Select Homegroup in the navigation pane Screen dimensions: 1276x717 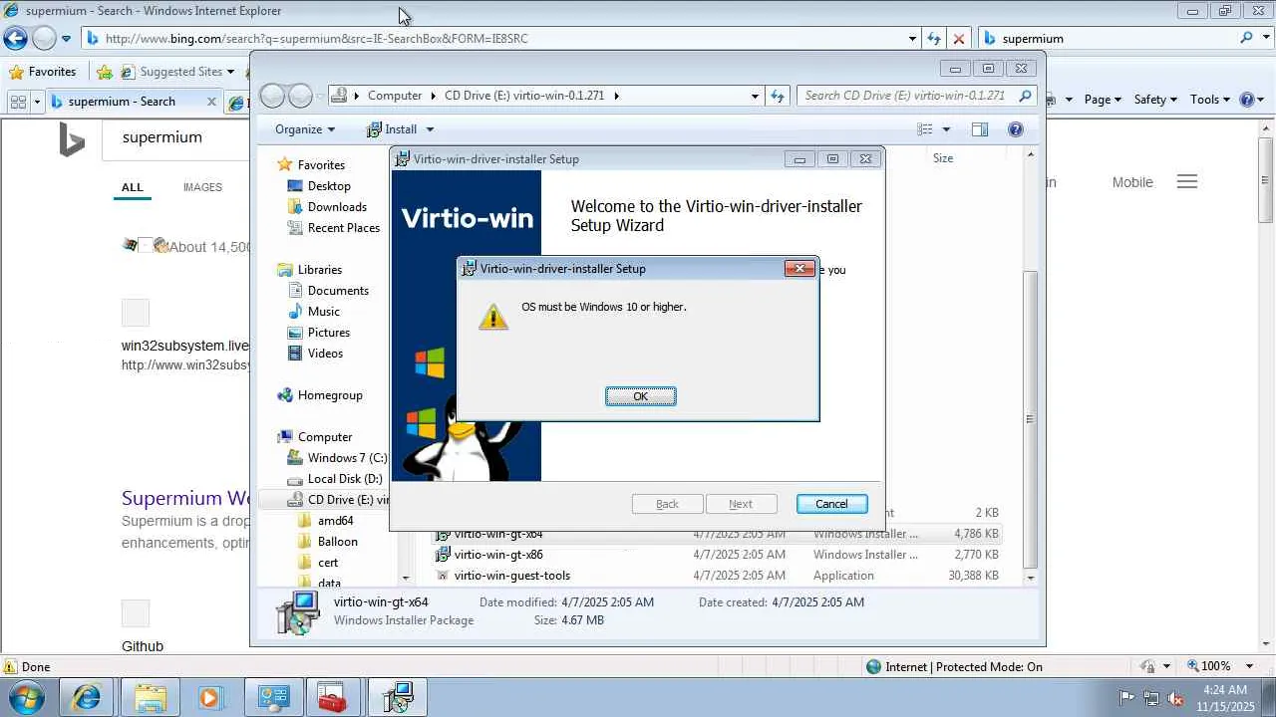point(330,395)
